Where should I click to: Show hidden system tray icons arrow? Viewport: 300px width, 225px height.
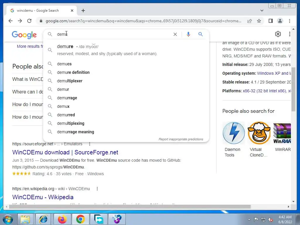pyautogui.click(x=249, y=219)
